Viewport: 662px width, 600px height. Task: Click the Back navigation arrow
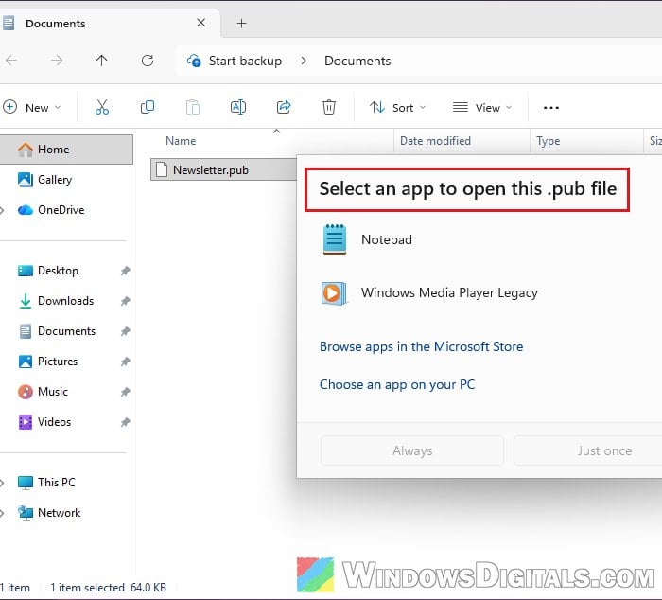coord(11,61)
